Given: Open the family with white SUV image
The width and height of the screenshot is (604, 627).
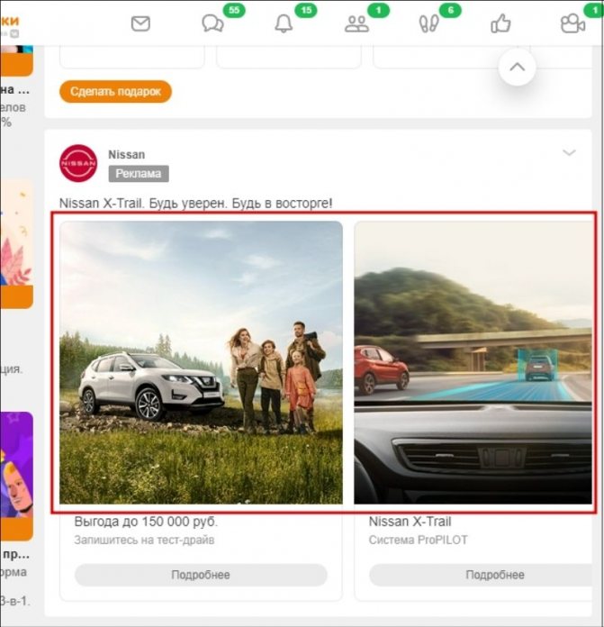Looking at the screenshot, I should [x=201, y=362].
